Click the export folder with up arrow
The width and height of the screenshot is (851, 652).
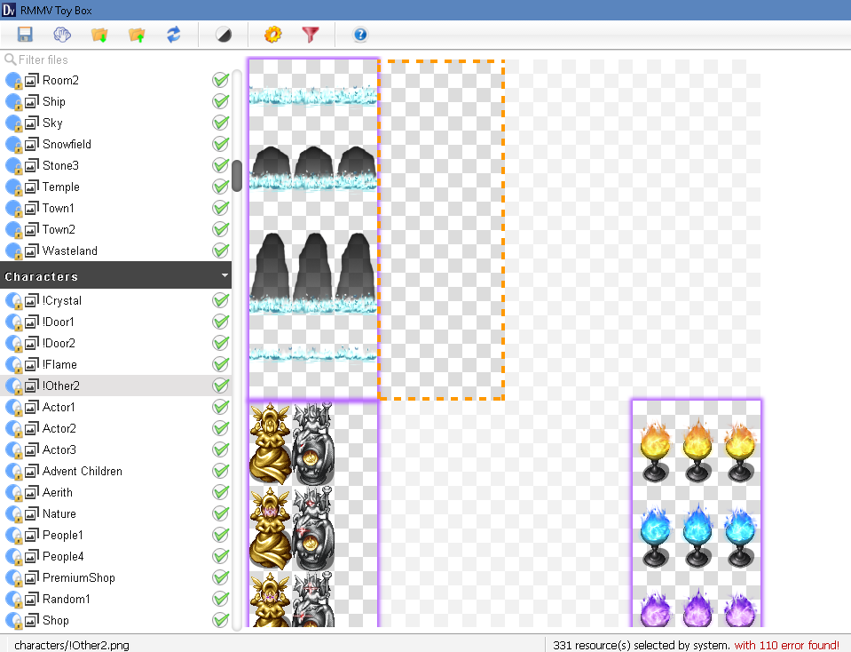coord(137,35)
